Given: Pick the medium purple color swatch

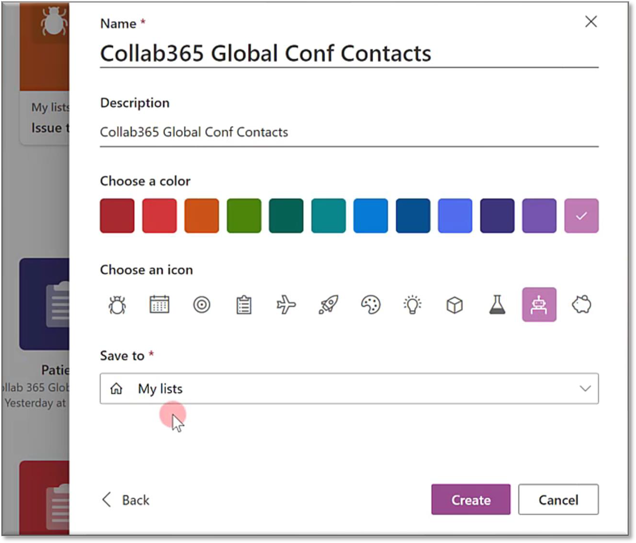Looking at the screenshot, I should (539, 216).
